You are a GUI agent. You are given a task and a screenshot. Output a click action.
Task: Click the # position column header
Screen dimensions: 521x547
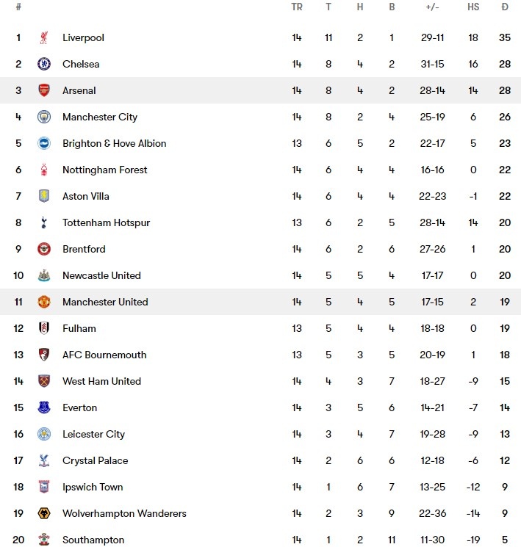point(18,7)
